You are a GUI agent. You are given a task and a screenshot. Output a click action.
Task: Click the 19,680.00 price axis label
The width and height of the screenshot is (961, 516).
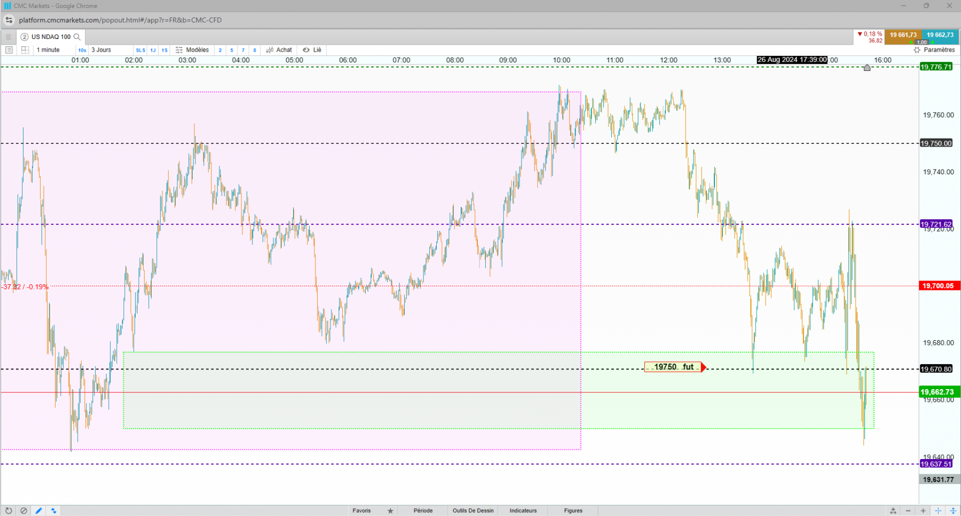938,343
